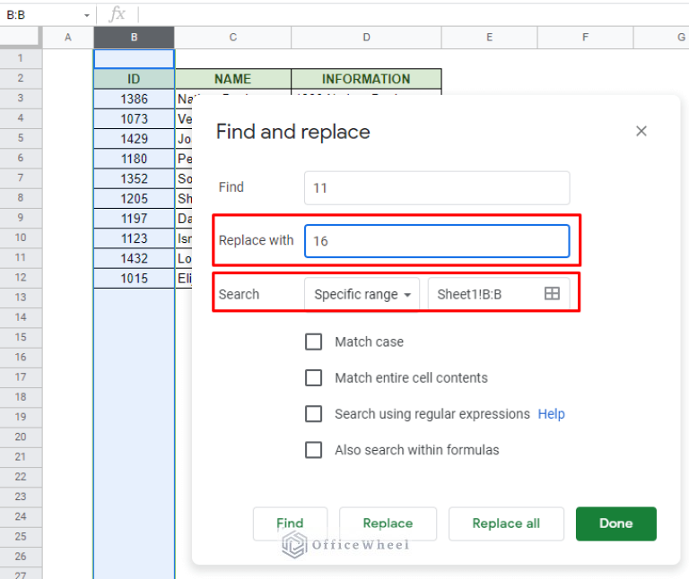Select column B header

pos(134,38)
